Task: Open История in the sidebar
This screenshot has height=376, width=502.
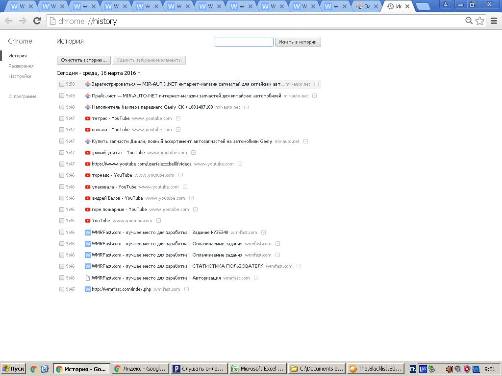Action: (x=18, y=56)
